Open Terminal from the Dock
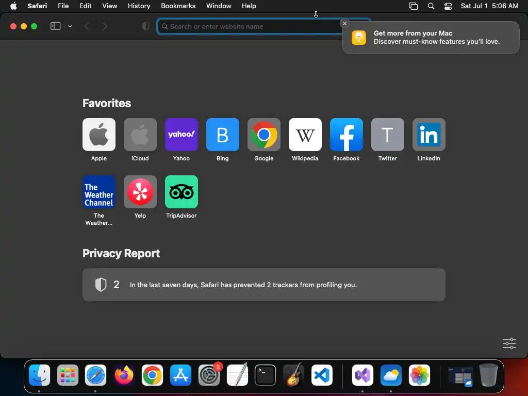 pos(266,375)
